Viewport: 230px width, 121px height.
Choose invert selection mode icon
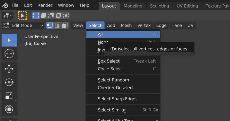58,16
